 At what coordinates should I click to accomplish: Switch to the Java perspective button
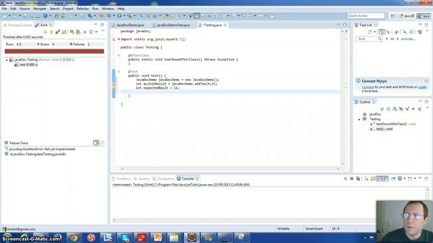point(424,16)
